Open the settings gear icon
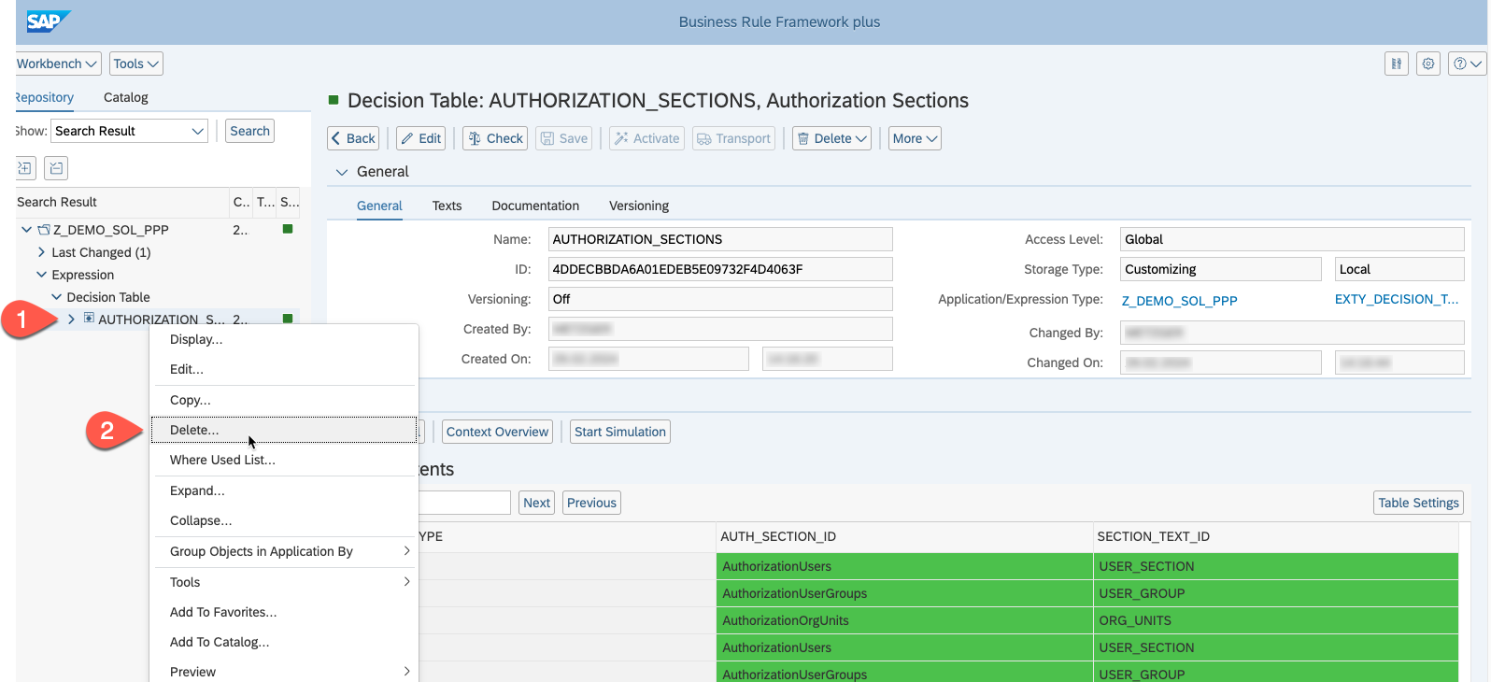This screenshot has height=682, width=1491. pyautogui.click(x=1427, y=64)
